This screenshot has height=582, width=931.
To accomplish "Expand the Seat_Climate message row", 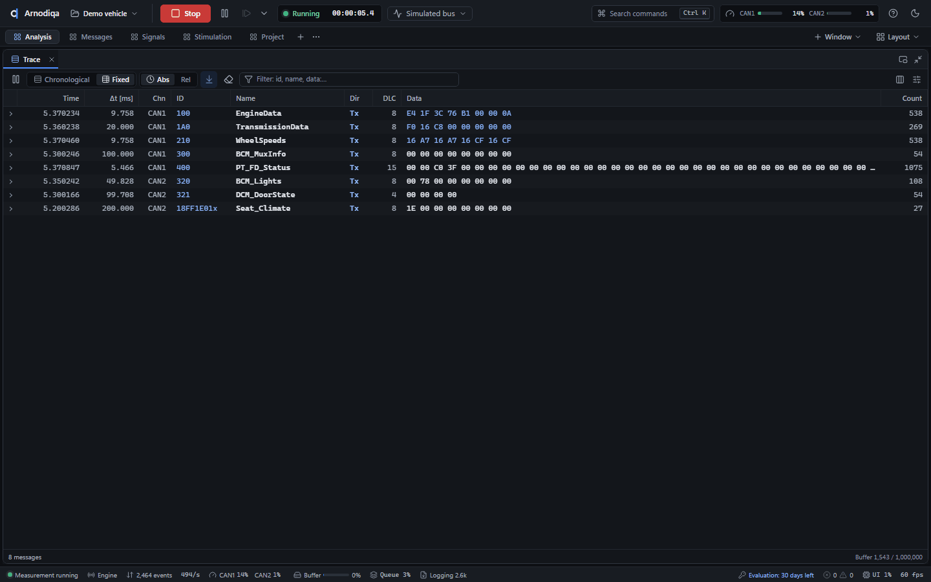I will [11, 209].
